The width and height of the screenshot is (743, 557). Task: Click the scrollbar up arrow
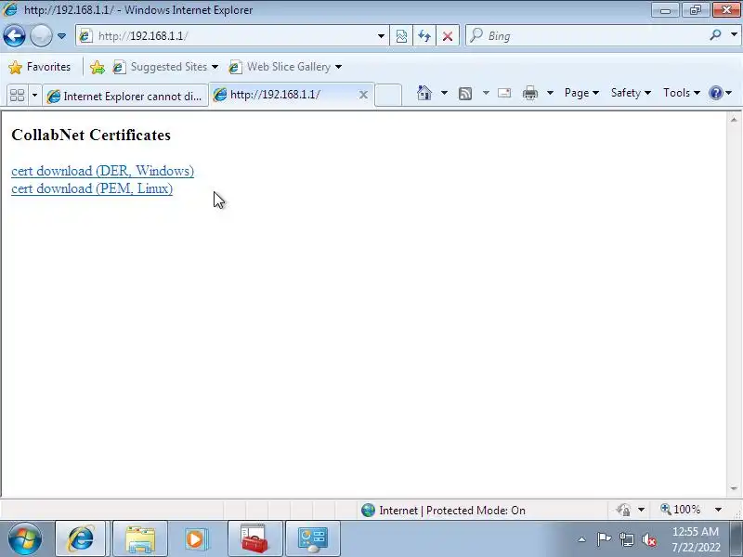point(734,120)
